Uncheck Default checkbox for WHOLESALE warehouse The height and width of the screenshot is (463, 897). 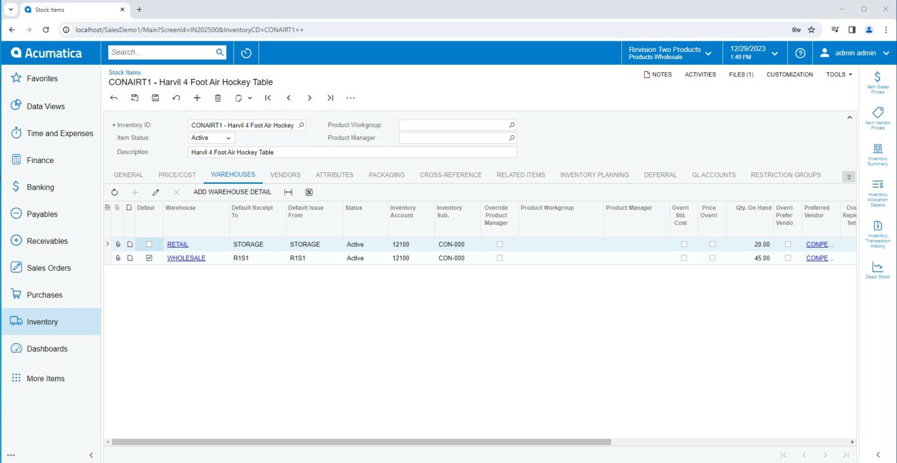point(149,258)
